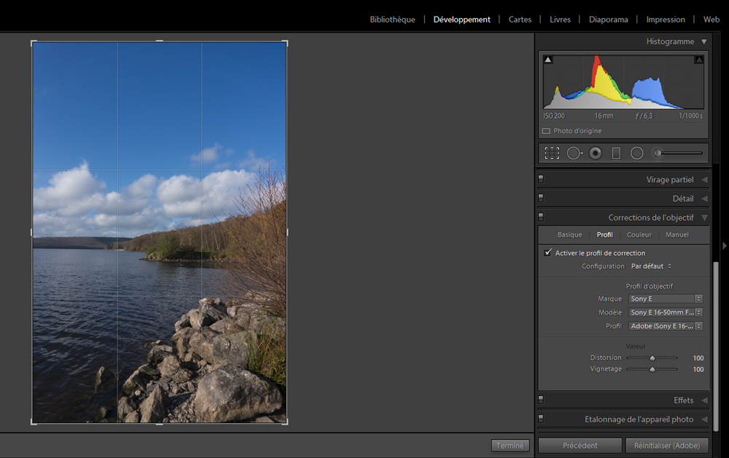Open the Web module
Screen dimensions: 729x458
(712, 20)
